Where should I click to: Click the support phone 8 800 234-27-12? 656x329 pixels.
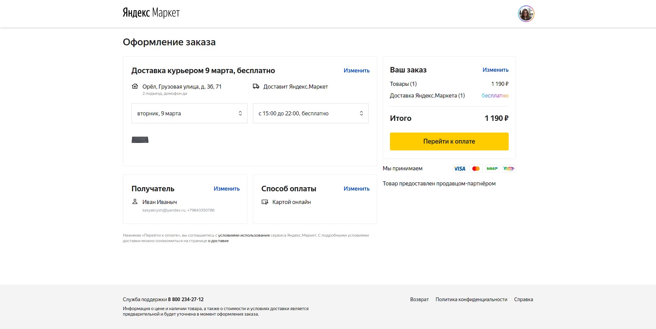point(186,299)
